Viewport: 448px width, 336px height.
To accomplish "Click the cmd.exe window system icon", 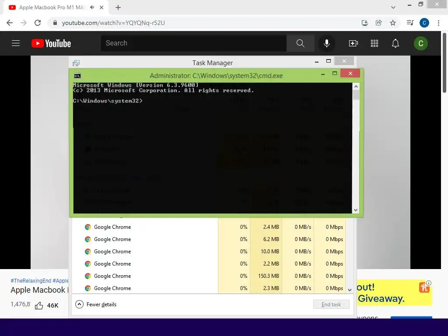I will tap(77, 76).
